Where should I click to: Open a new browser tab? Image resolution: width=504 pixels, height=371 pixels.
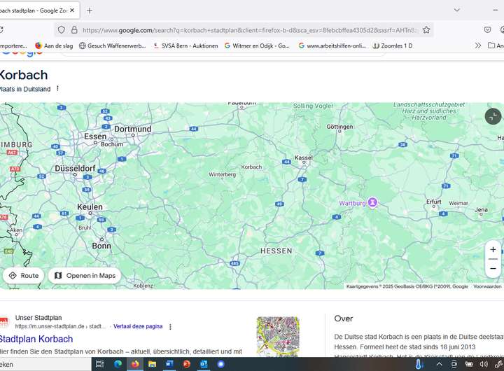[x=90, y=10]
